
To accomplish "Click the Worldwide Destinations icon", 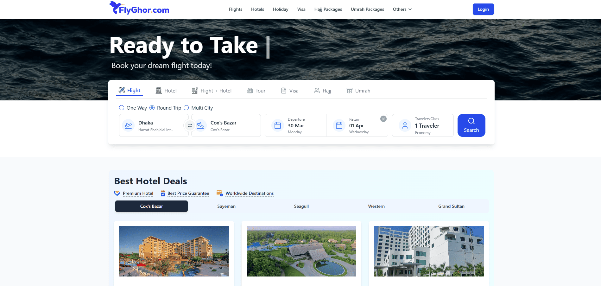I will (220, 193).
